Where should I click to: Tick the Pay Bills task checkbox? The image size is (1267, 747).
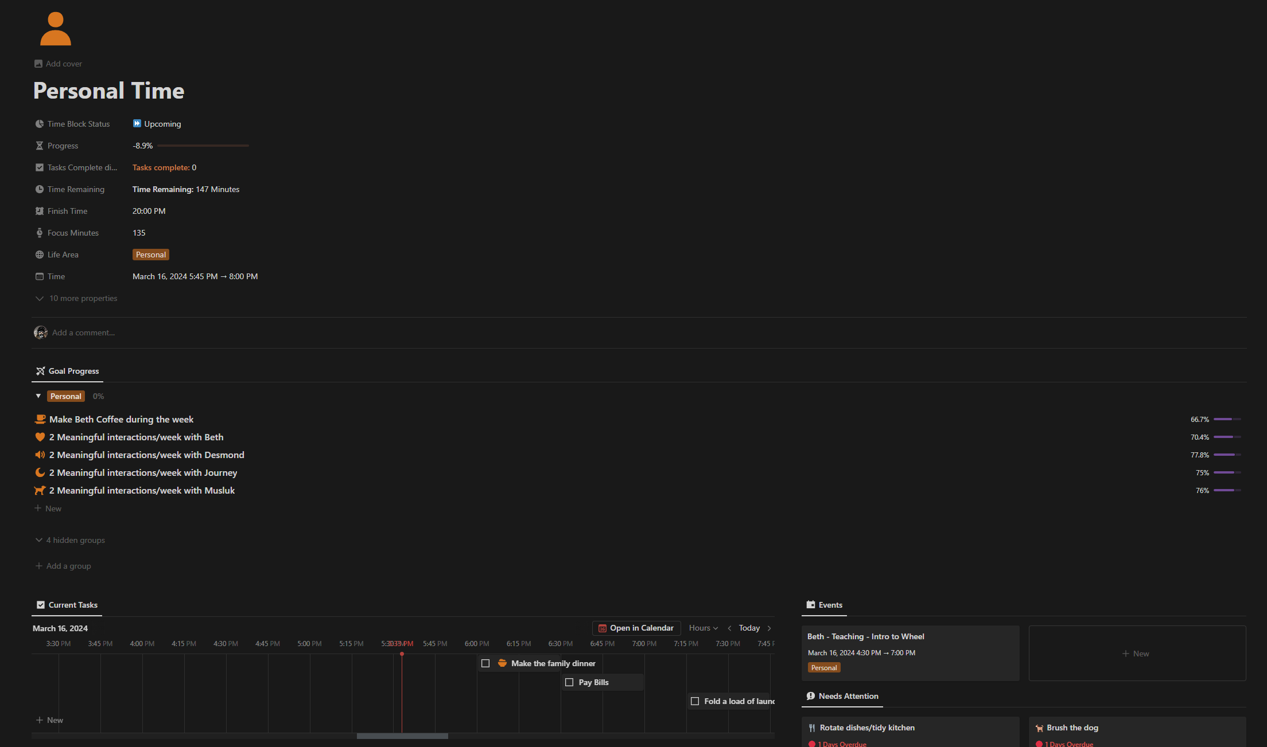569,682
